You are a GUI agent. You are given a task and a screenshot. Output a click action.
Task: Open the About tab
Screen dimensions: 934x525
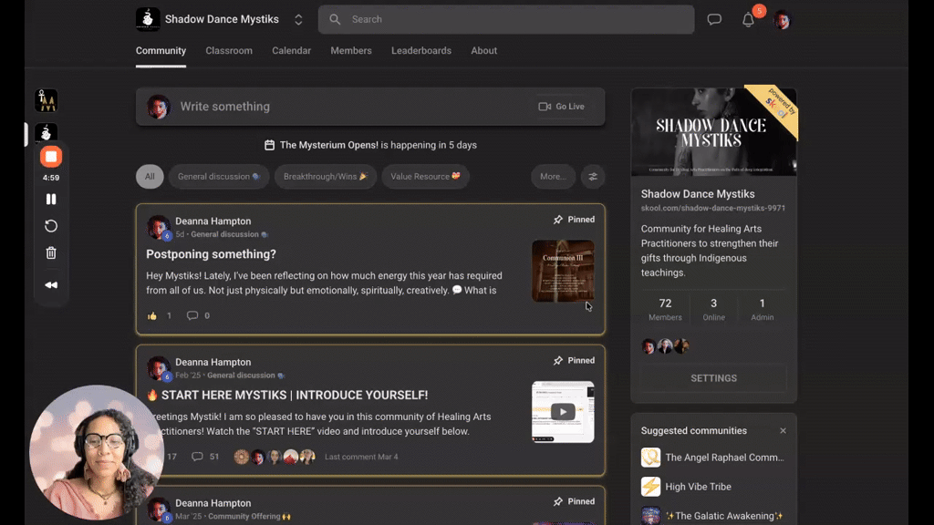click(483, 51)
